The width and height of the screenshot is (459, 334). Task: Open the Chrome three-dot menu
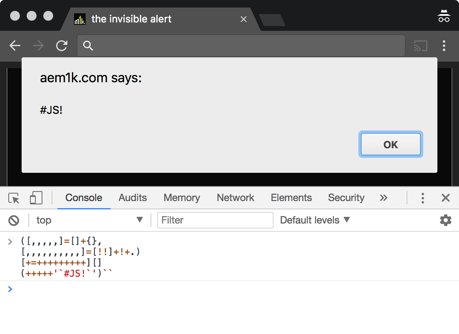click(x=444, y=46)
